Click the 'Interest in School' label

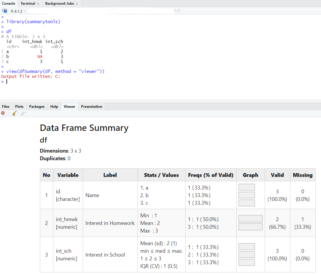(105, 255)
